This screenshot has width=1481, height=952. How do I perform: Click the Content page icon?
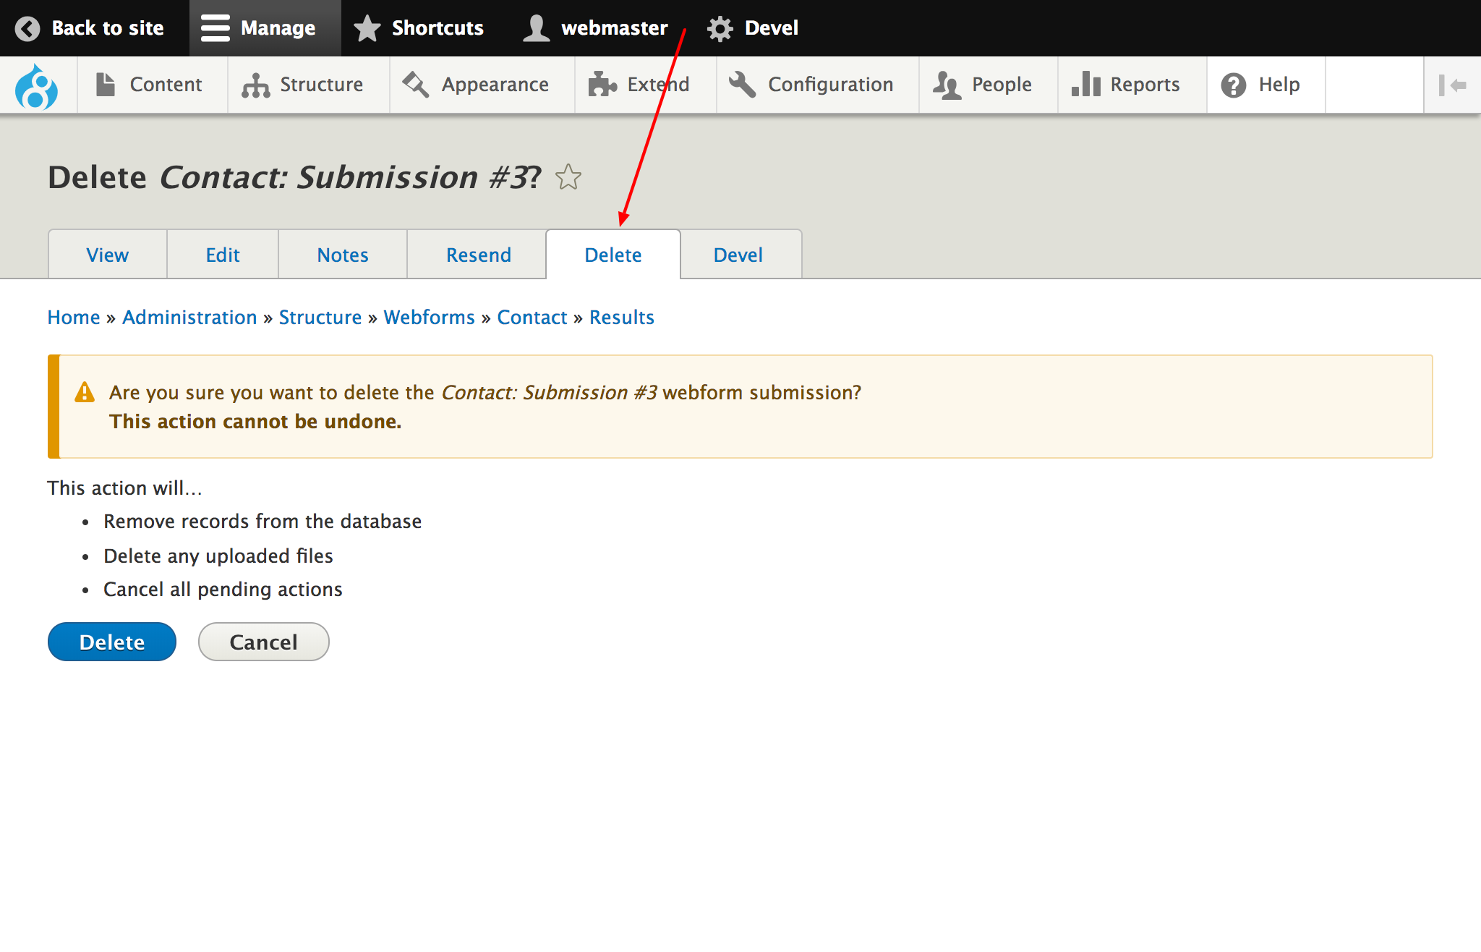(106, 85)
